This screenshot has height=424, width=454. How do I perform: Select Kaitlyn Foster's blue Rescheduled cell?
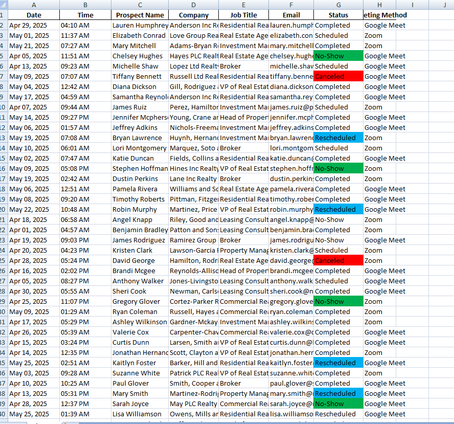pos(338,363)
